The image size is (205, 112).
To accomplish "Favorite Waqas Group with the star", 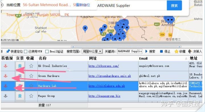I will click(x=31, y=96).
